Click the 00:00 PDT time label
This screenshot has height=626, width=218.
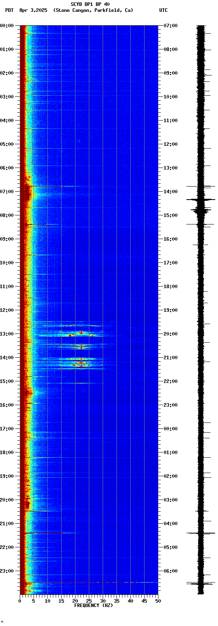pos(7,26)
